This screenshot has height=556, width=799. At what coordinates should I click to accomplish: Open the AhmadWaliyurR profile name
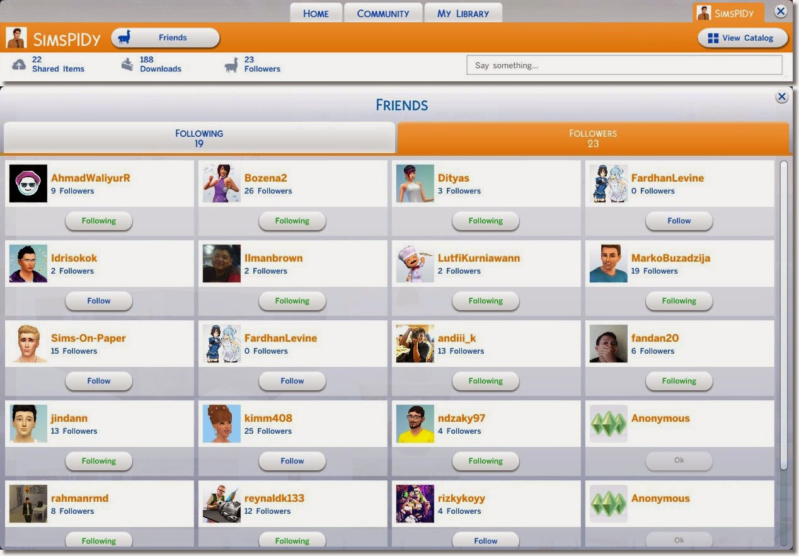pos(91,178)
